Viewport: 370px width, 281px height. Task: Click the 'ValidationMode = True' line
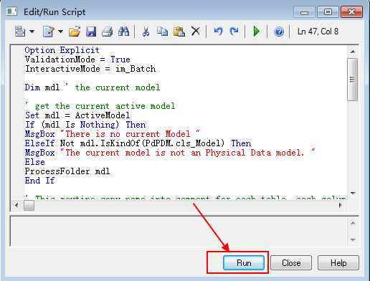[x=77, y=59]
